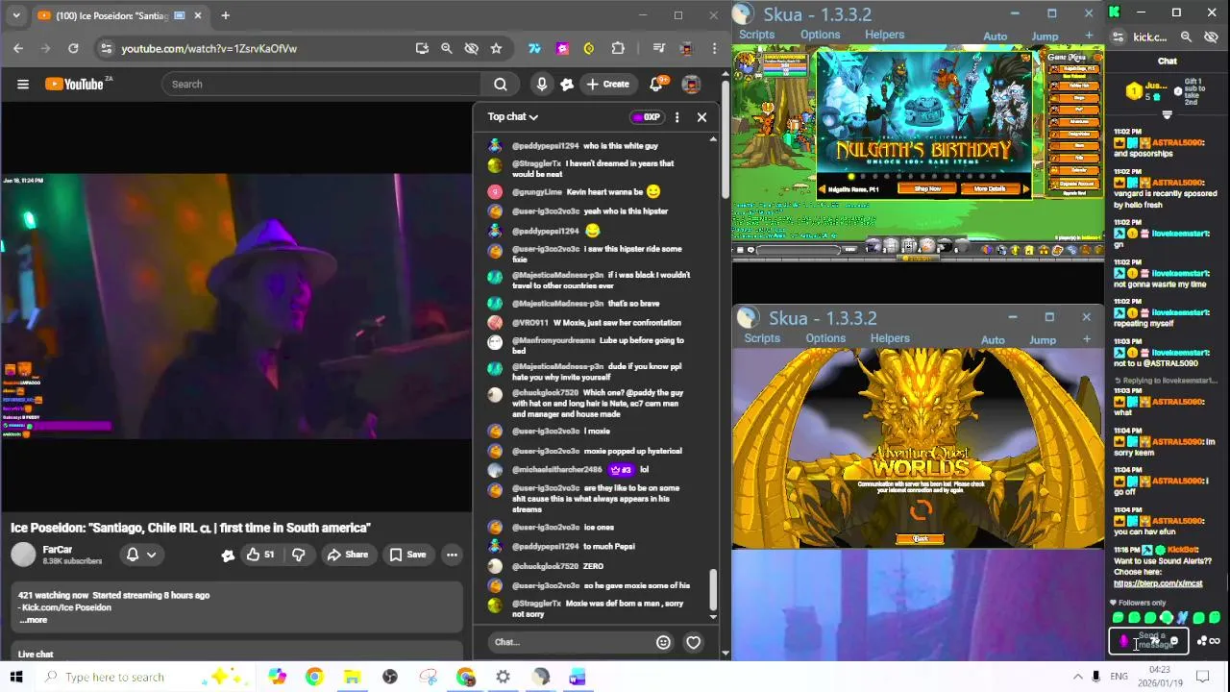Viewport: 1230px width, 692px height.
Task: Click Back on AdventureQuest Worlds connection screen
Action: pyautogui.click(x=920, y=539)
